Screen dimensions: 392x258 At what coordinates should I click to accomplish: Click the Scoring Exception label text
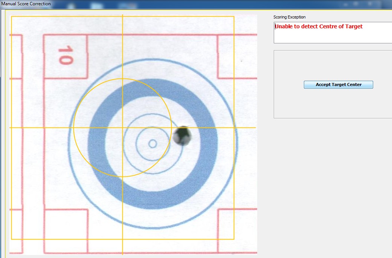(x=289, y=17)
